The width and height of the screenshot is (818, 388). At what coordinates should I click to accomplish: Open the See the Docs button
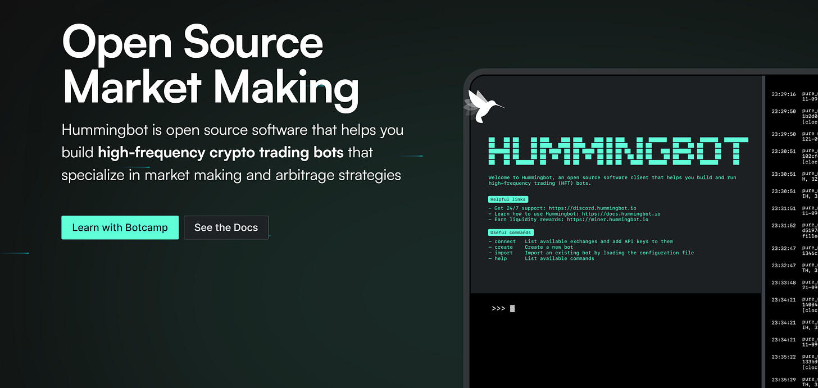[226, 227]
